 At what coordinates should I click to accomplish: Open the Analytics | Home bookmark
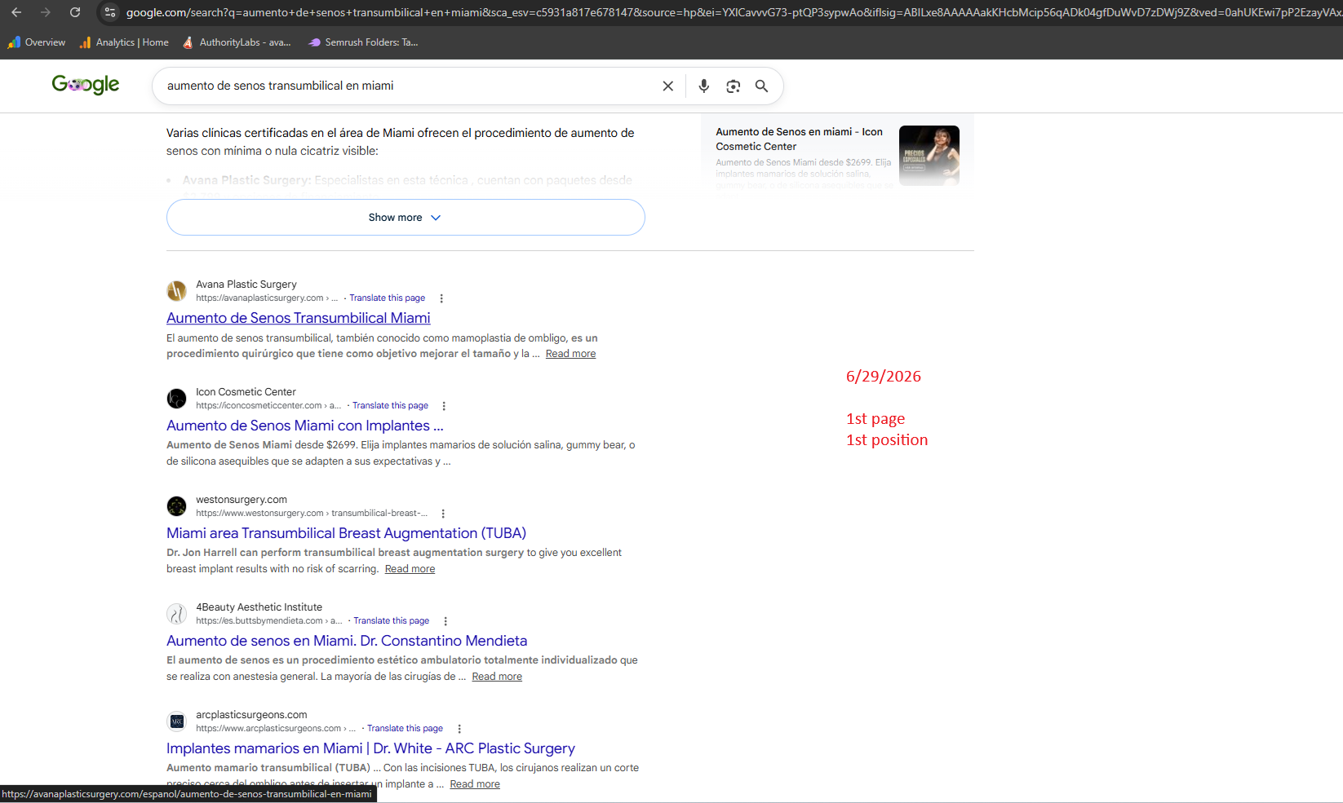[124, 42]
